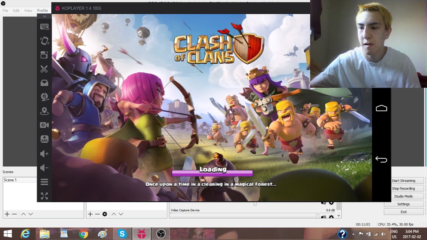Click the scissors screenshot icon in KOPLAYER
The width and height of the screenshot is (427, 240).
[x=44, y=69]
